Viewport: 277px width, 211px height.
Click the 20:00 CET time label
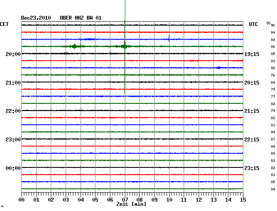(13, 54)
